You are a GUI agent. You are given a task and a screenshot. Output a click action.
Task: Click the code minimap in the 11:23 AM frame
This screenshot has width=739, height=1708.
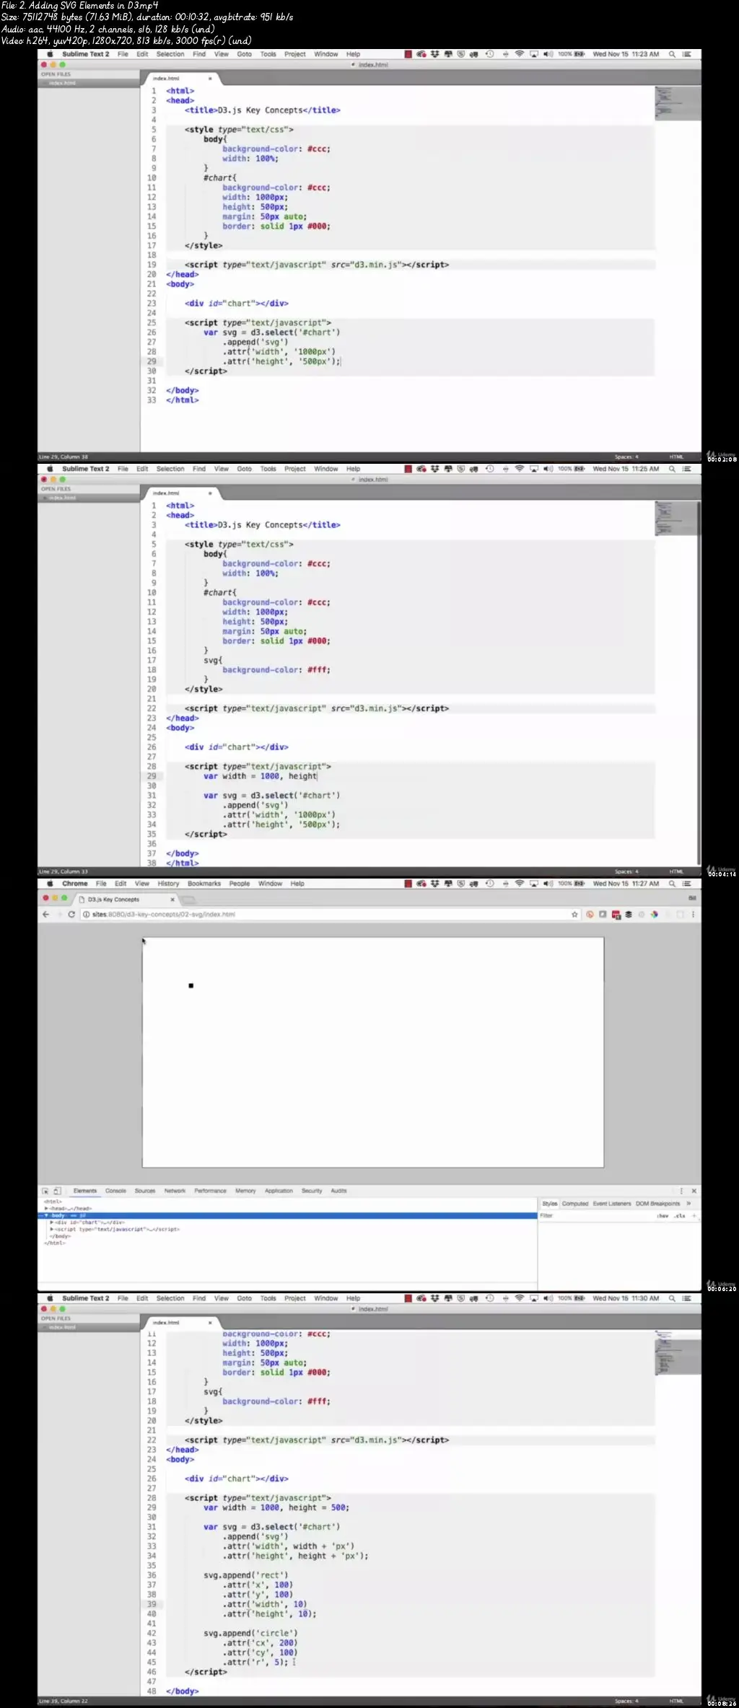click(676, 103)
